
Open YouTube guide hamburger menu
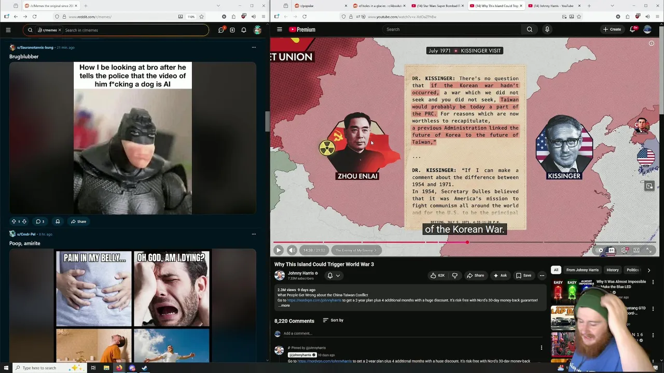tap(280, 30)
